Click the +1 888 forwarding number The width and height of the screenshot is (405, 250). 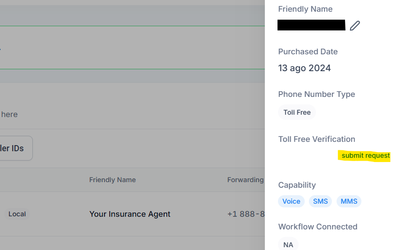click(x=246, y=214)
